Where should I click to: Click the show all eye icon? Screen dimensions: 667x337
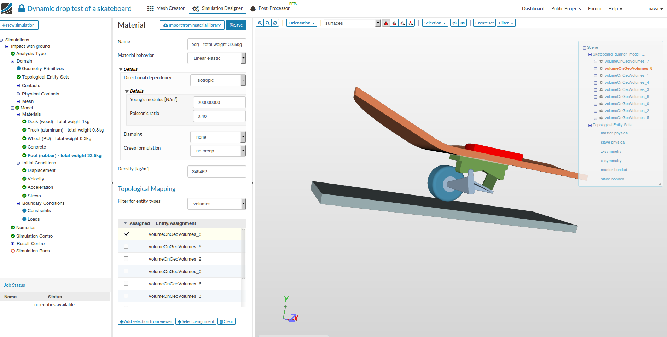click(x=463, y=23)
